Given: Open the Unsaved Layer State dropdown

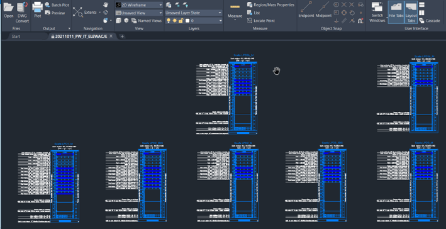Looking at the screenshot, I should 193,13.
